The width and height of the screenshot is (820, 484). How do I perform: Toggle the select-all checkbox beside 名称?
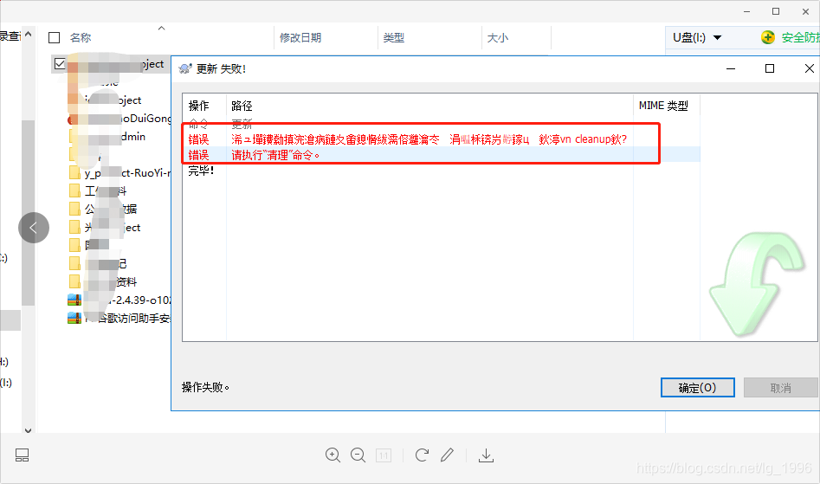click(54, 37)
